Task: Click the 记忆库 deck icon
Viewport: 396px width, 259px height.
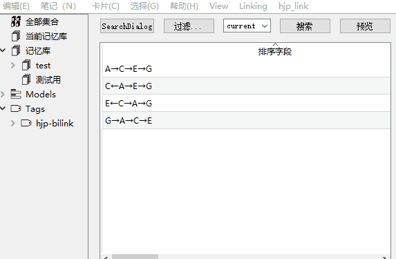Action: coord(16,50)
